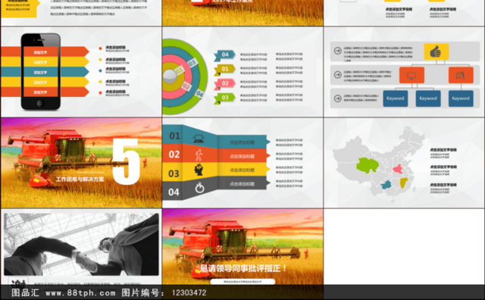Select the leftmost blue Keyword box
The width and height of the screenshot is (485, 300).
(x=396, y=98)
